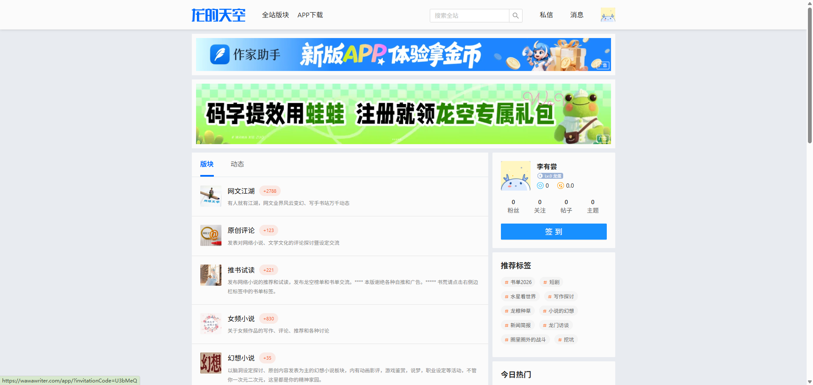This screenshot has height=385, width=813.
Task: Click the profile avatar in sidebar
Action: point(515,175)
